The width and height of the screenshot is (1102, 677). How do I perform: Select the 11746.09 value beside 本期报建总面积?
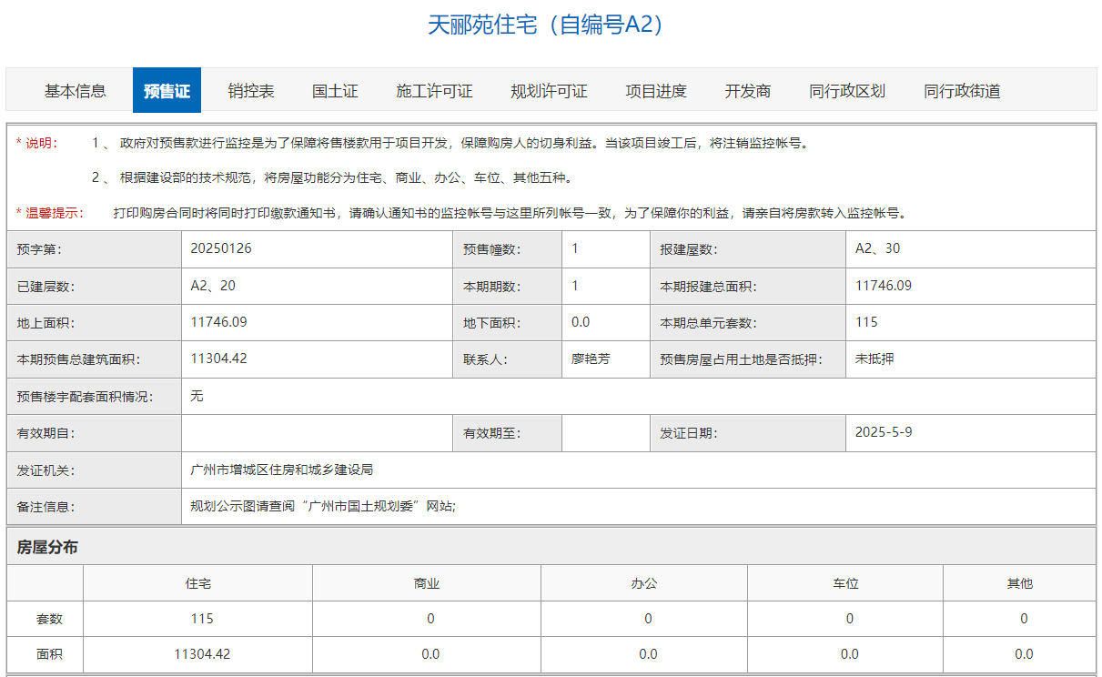884,285
